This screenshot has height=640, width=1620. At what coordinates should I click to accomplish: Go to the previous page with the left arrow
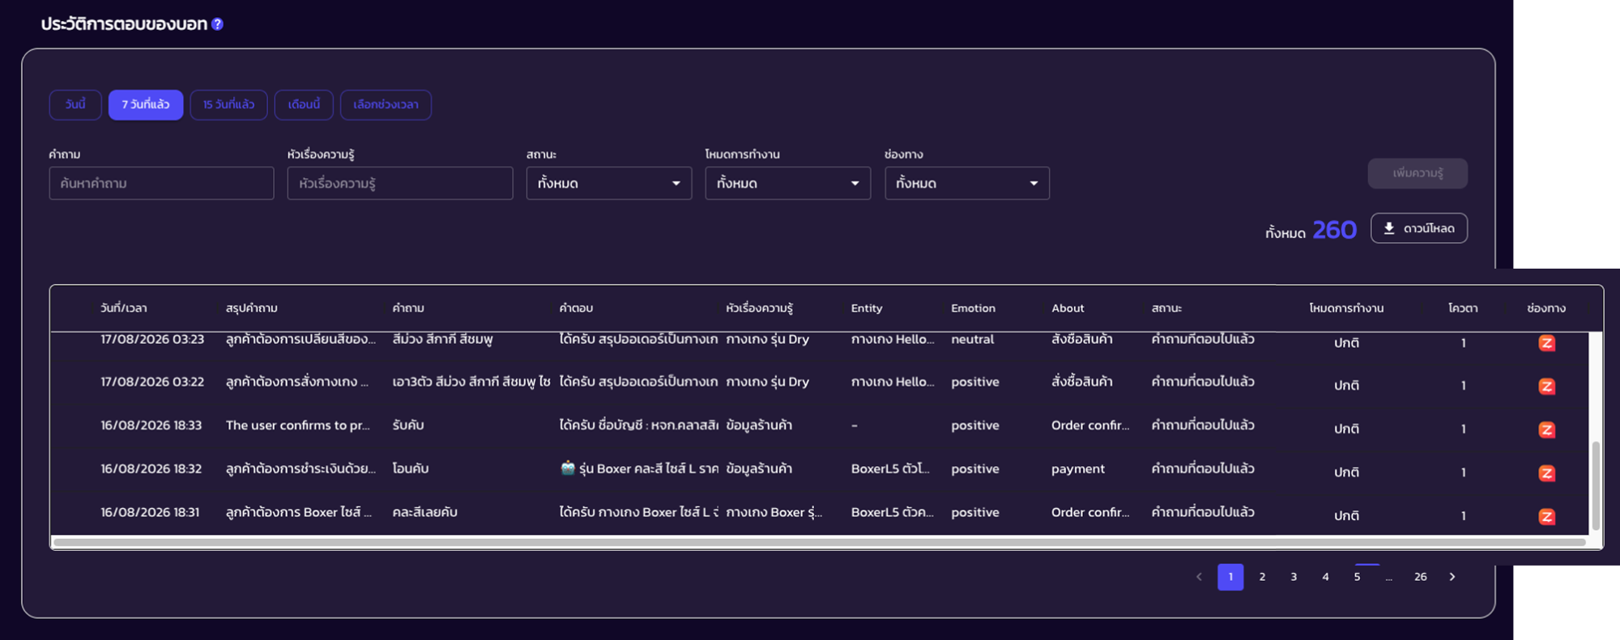click(x=1199, y=577)
